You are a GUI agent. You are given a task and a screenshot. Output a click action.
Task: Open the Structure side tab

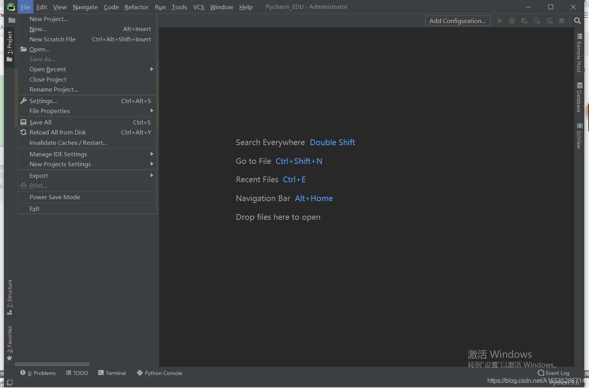coord(10,297)
